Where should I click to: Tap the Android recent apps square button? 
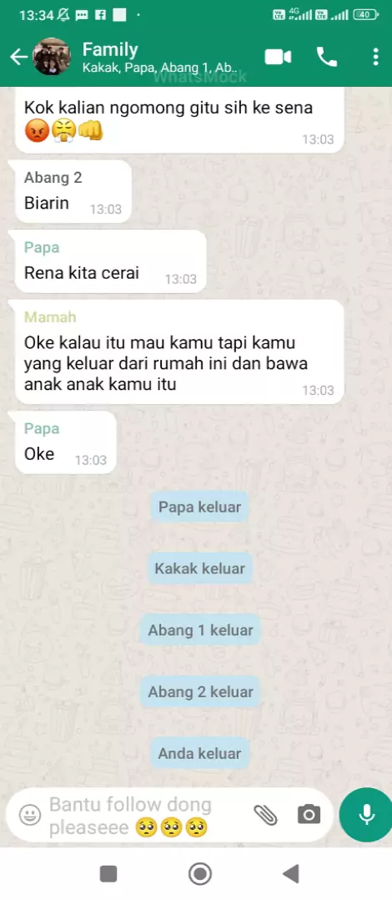[108, 873]
